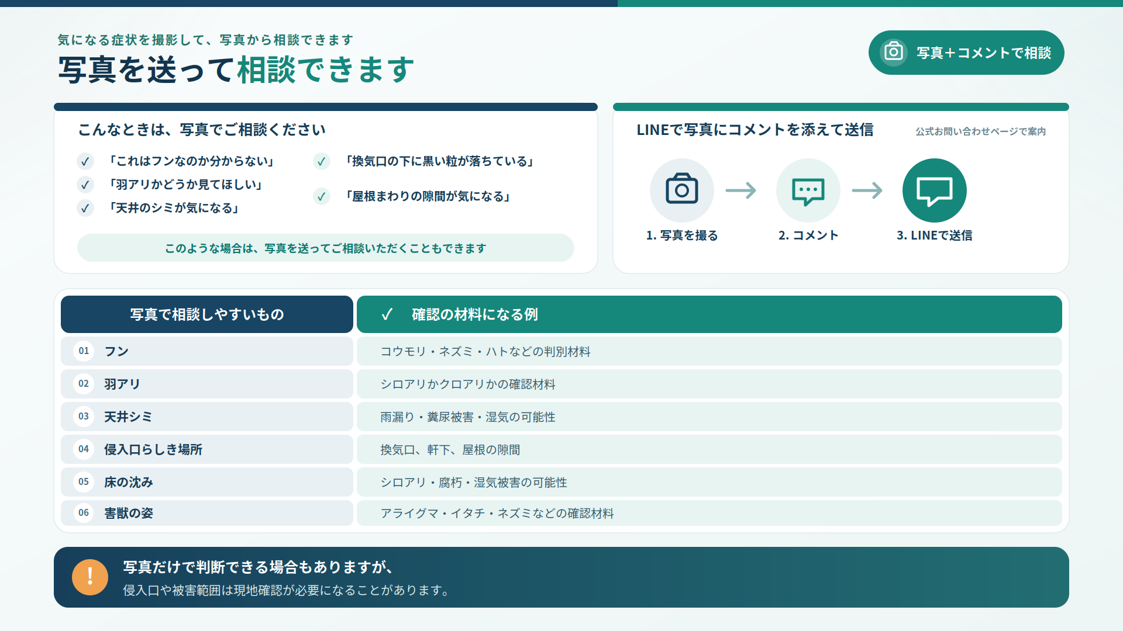This screenshot has height=631, width=1123.
Task: Click the 写真で相談しやすいもの column header
Action: point(207,314)
